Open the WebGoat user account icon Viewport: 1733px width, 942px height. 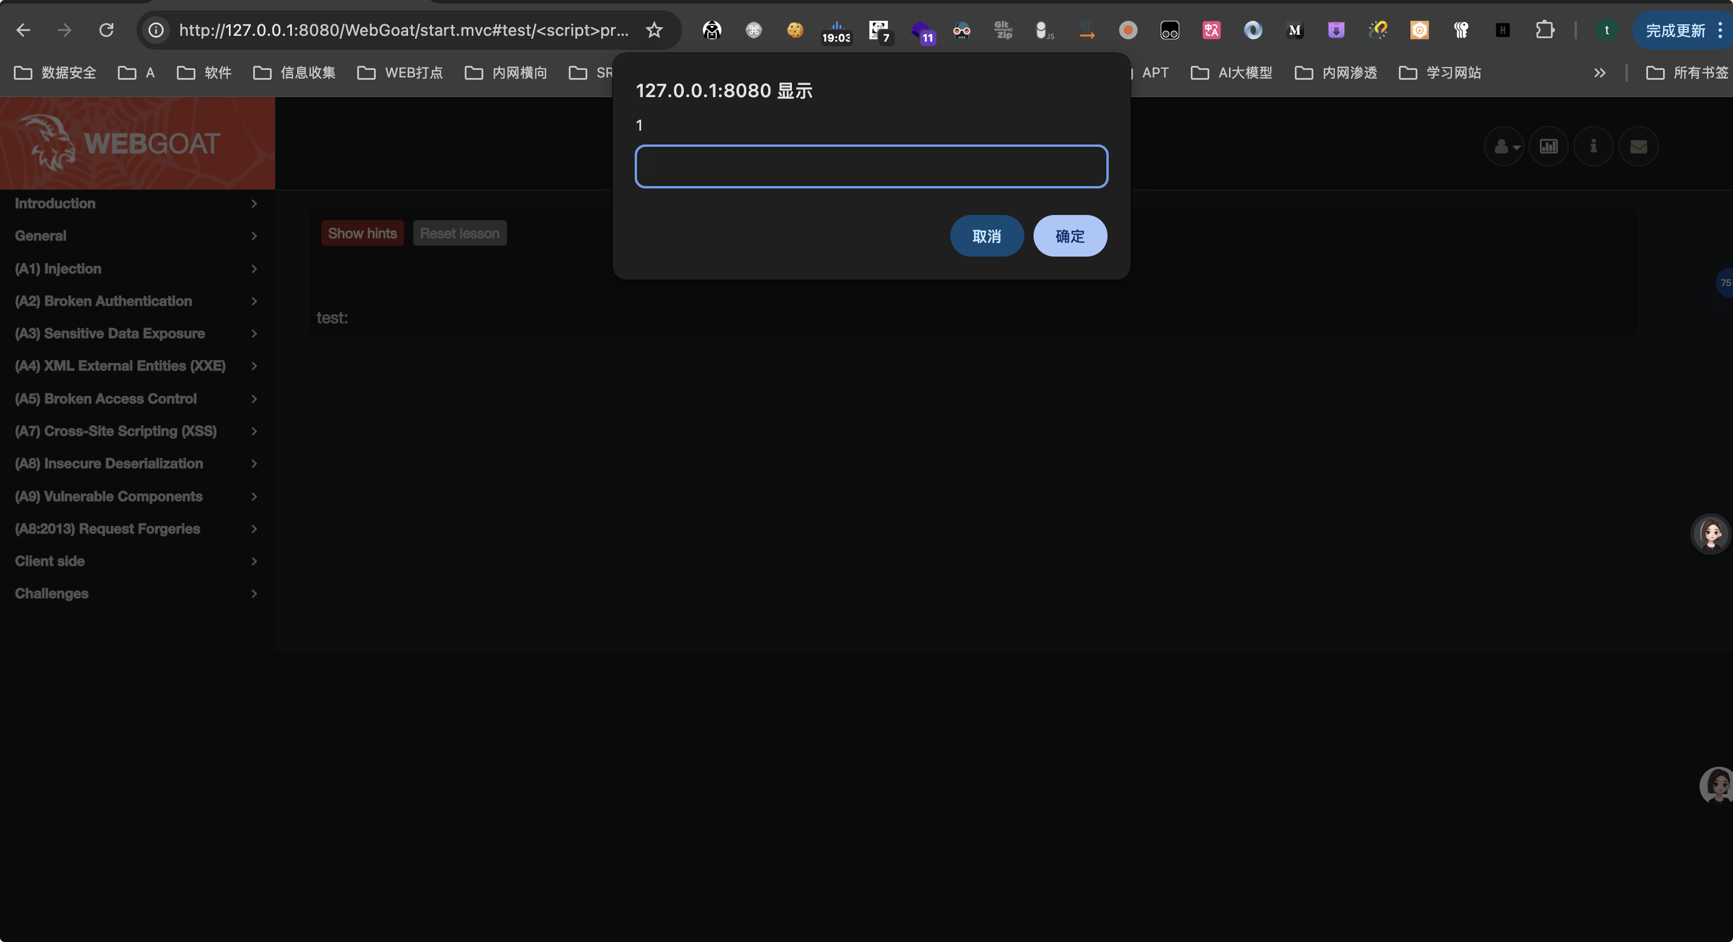pyautogui.click(x=1504, y=146)
